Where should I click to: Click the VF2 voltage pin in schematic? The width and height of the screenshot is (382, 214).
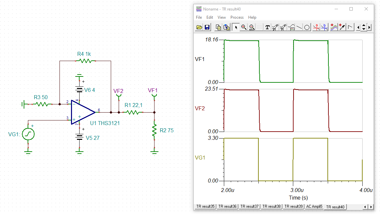pos(119,95)
